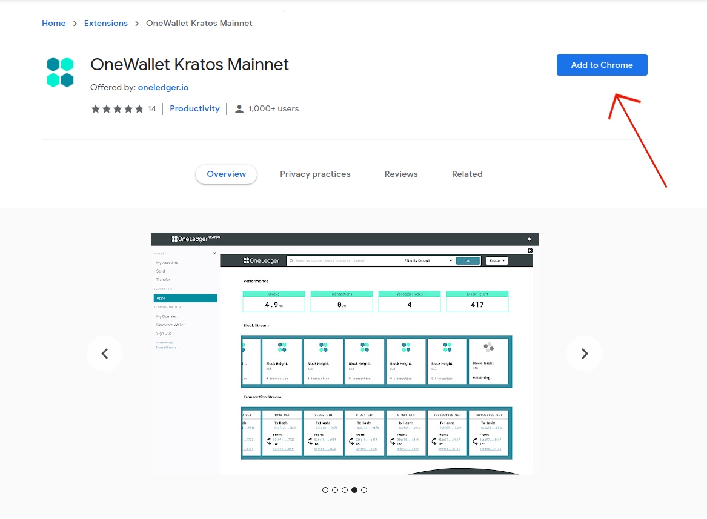Click the OneLedger explorer screenshot preview
This screenshot has width=707, height=519.
tap(344, 354)
